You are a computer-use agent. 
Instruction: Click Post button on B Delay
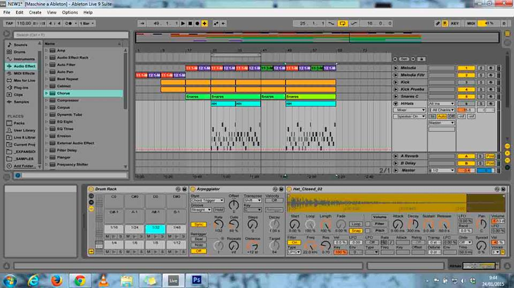[490, 164]
